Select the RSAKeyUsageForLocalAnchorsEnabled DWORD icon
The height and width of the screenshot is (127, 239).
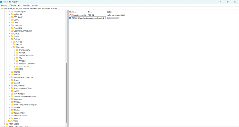pyautogui.click(x=70, y=18)
